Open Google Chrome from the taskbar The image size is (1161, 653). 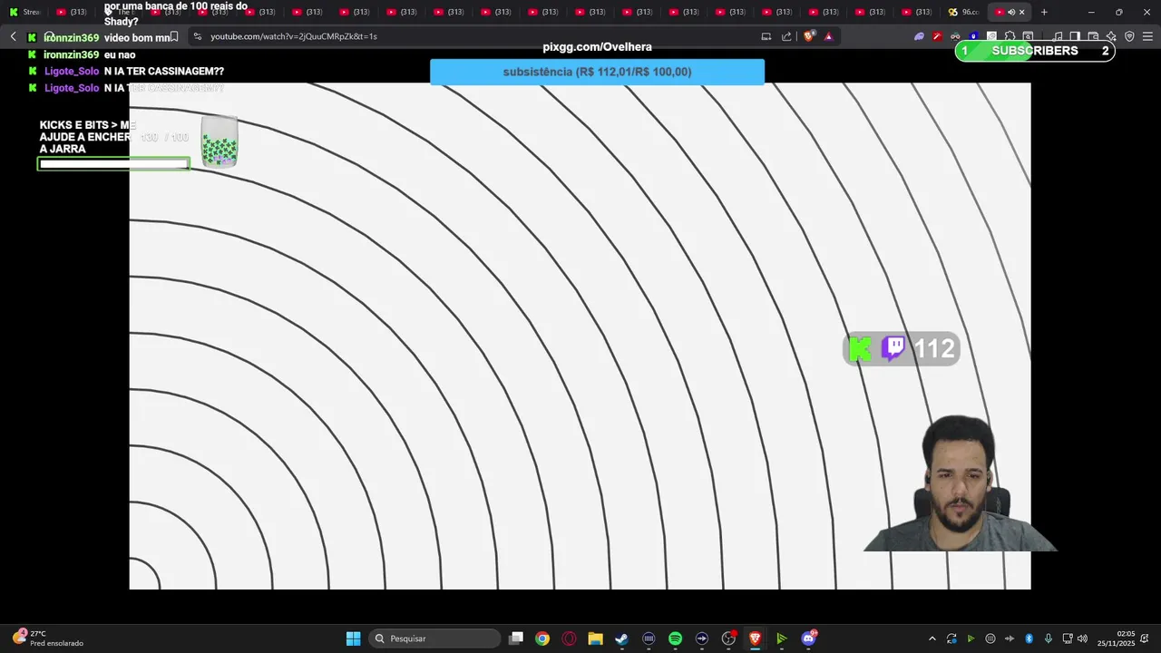click(x=542, y=638)
